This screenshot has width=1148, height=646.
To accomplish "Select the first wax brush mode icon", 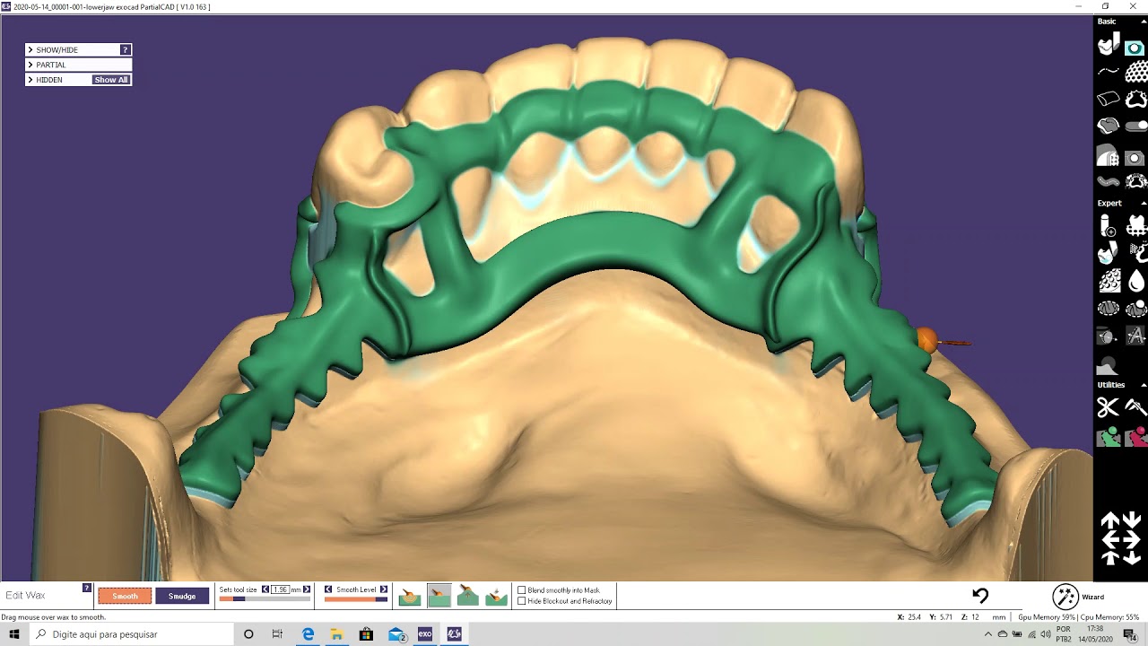I will point(410,596).
